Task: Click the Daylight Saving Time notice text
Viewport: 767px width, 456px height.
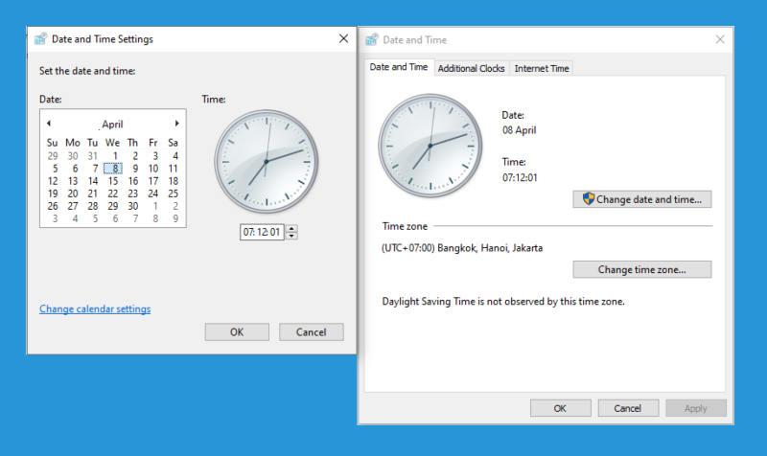Action: [503, 302]
